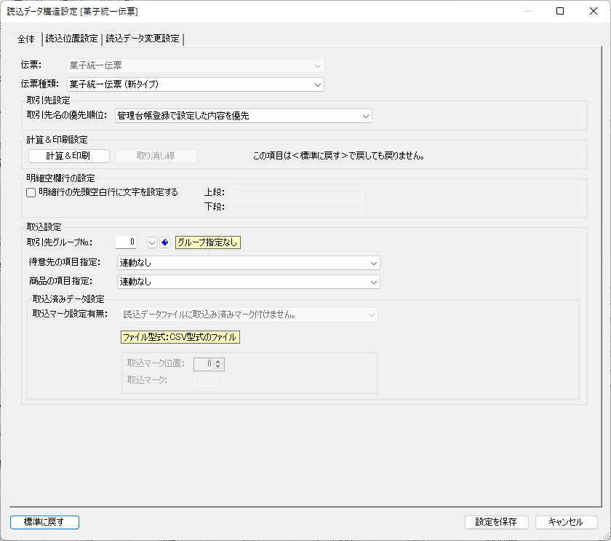Switch to the 全体 tab
Image resolution: width=611 pixels, height=541 pixels.
[x=25, y=39]
